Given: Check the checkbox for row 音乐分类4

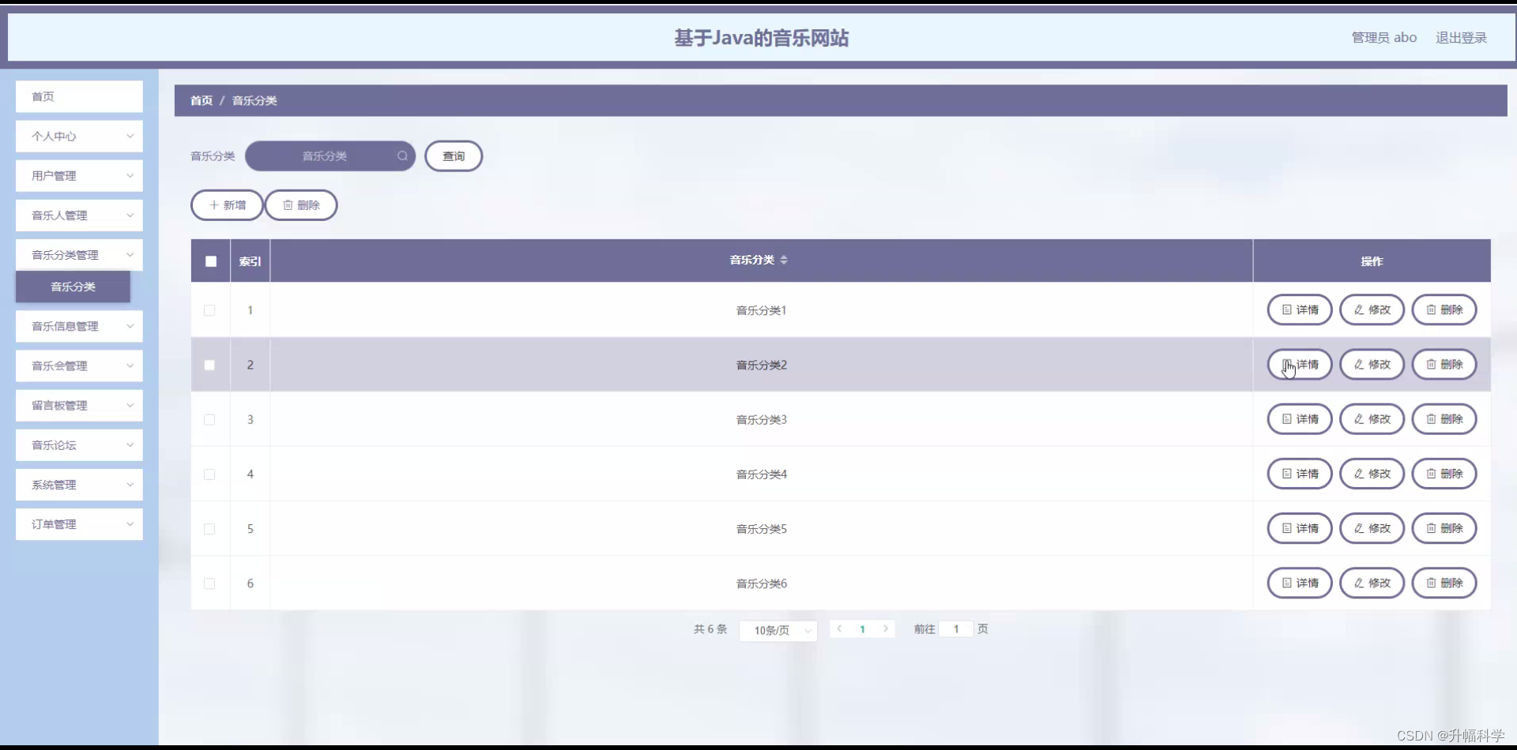Looking at the screenshot, I should [209, 474].
